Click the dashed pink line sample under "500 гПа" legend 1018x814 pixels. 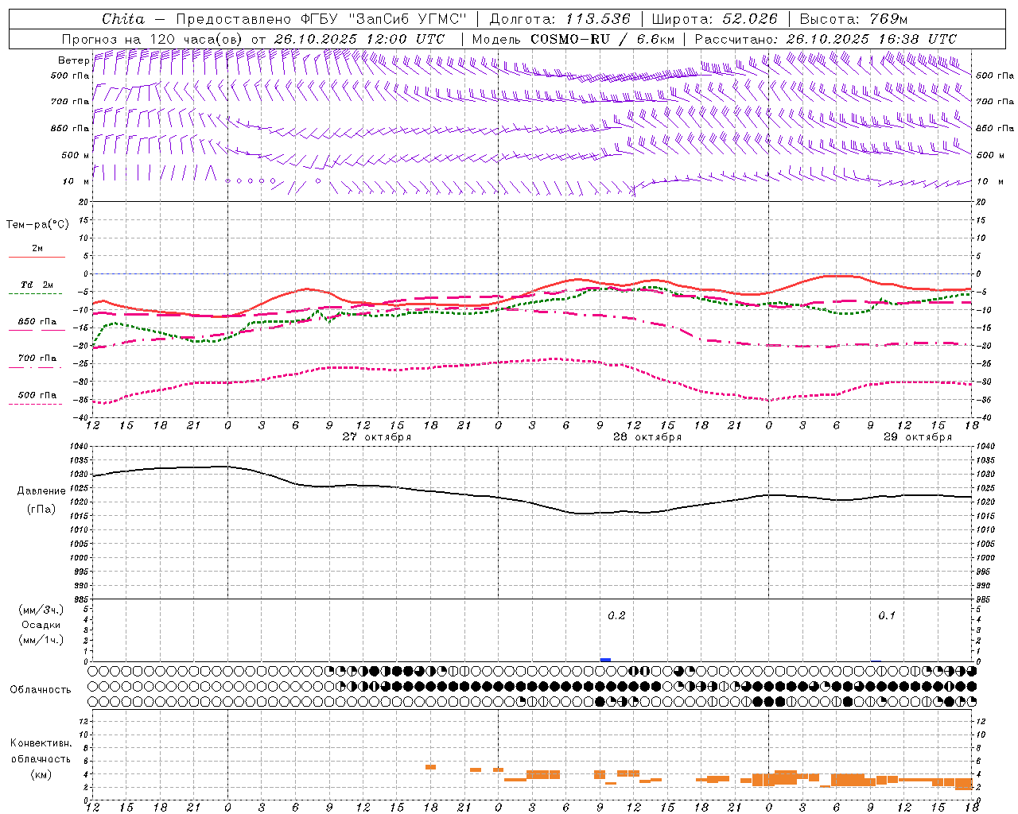click(x=36, y=404)
